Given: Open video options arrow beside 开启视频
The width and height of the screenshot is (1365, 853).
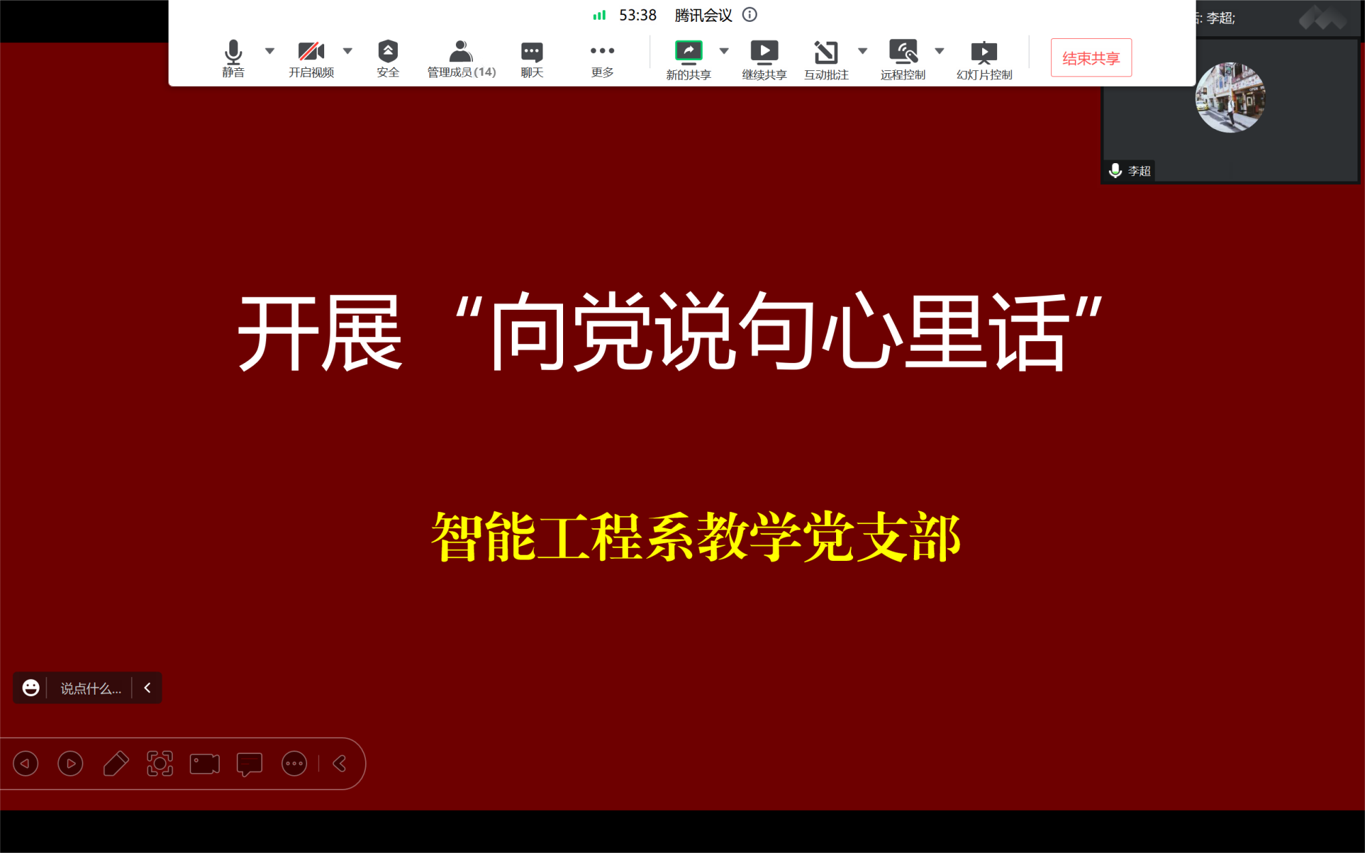Looking at the screenshot, I should pyautogui.click(x=347, y=51).
